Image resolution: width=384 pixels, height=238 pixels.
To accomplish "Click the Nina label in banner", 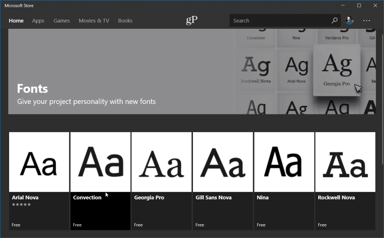I will click(296, 38).
